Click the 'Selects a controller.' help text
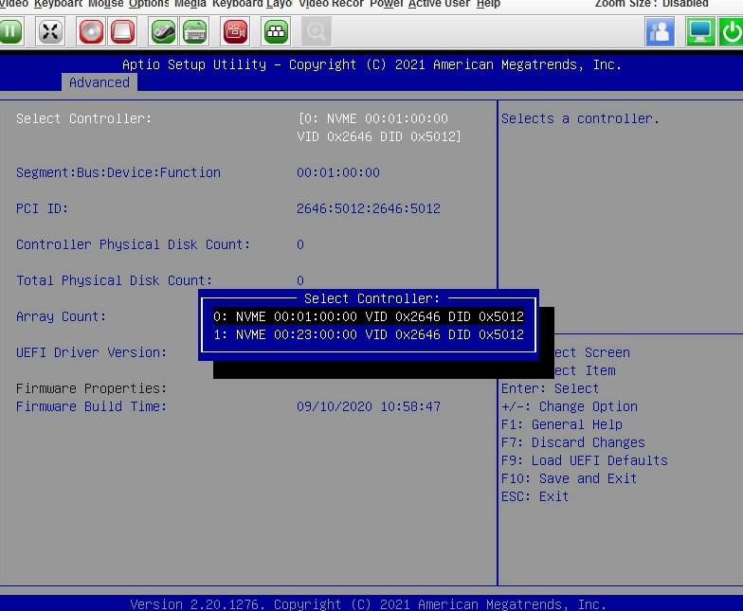 [580, 118]
